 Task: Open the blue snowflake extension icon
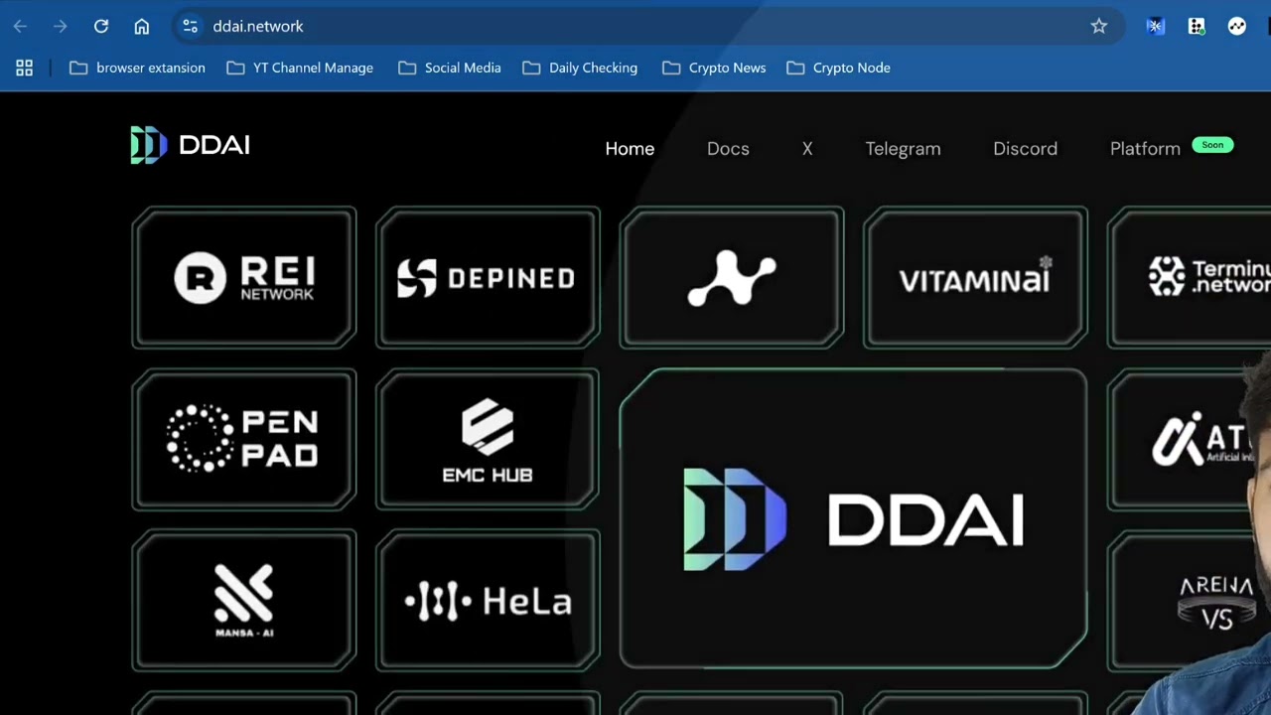pyautogui.click(x=1155, y=27)
